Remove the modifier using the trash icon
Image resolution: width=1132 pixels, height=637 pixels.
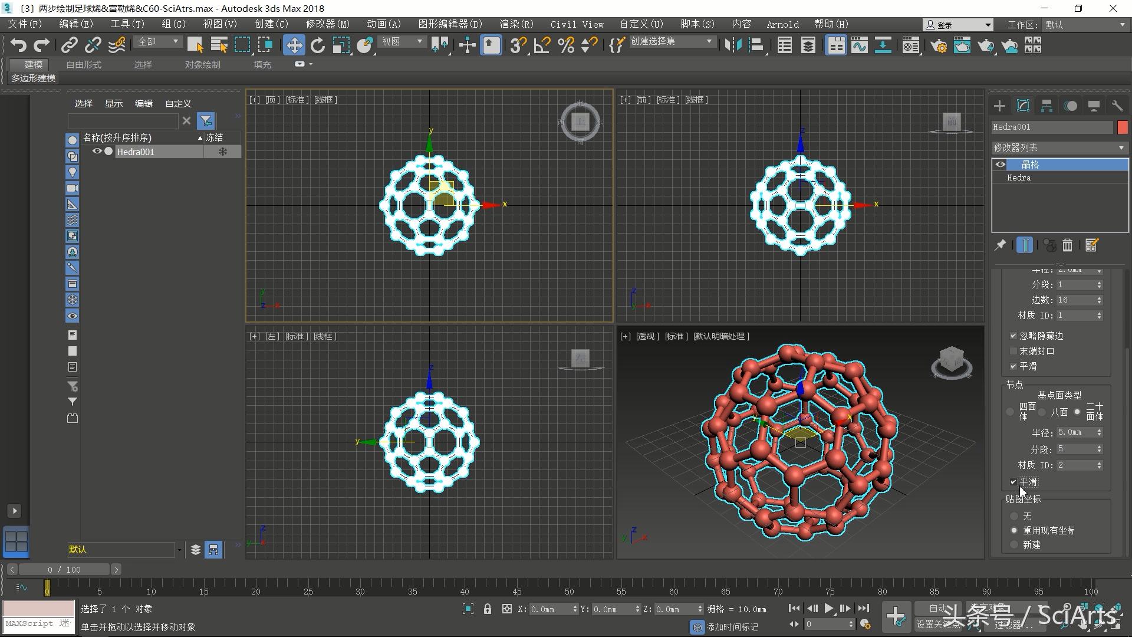pos(1067,245)
